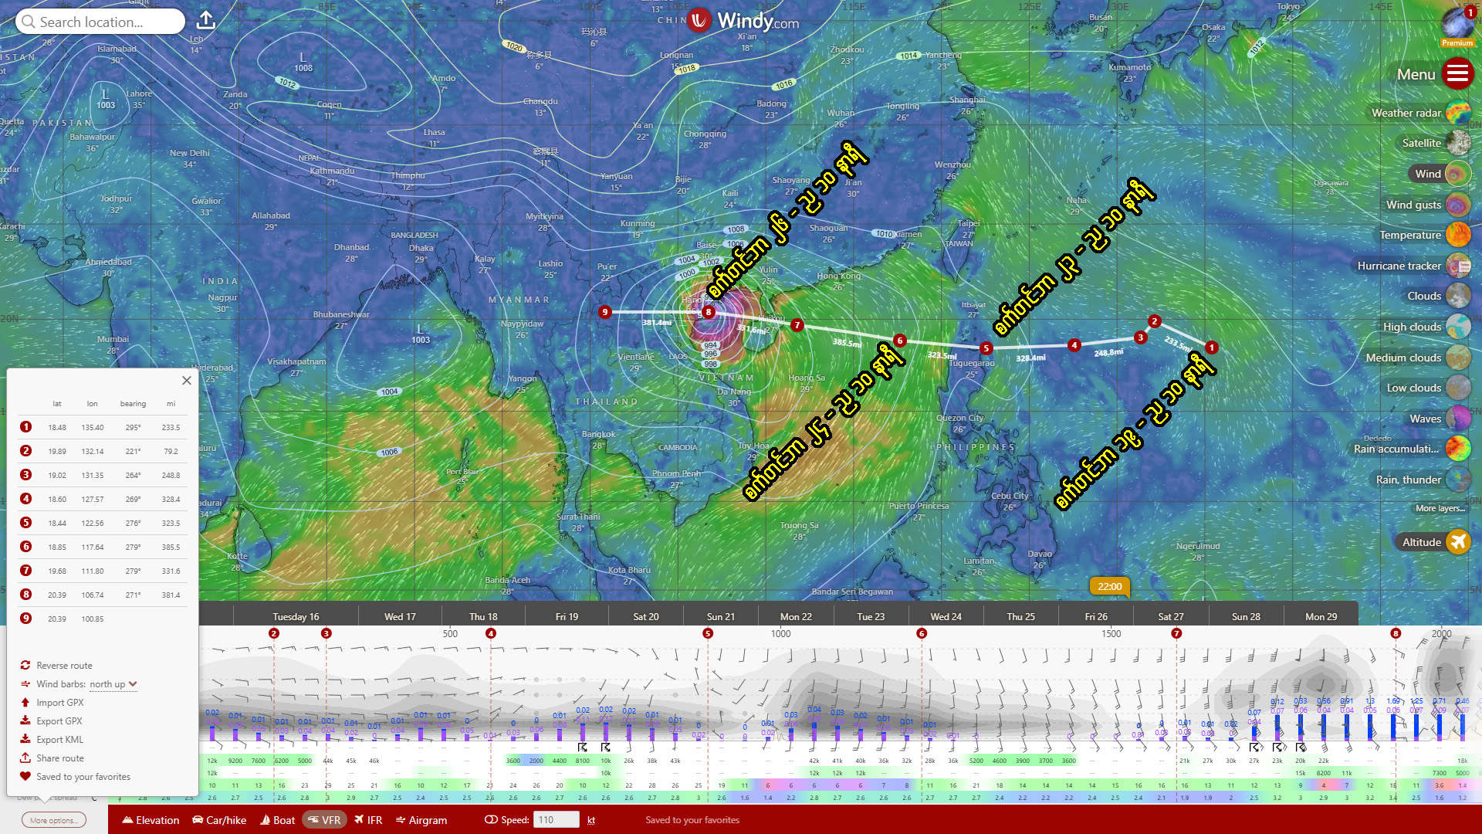Viewport: 1482px width, 834px height.
Task: Switch to the Wind gusts layer
Action: pos(1457,205)
